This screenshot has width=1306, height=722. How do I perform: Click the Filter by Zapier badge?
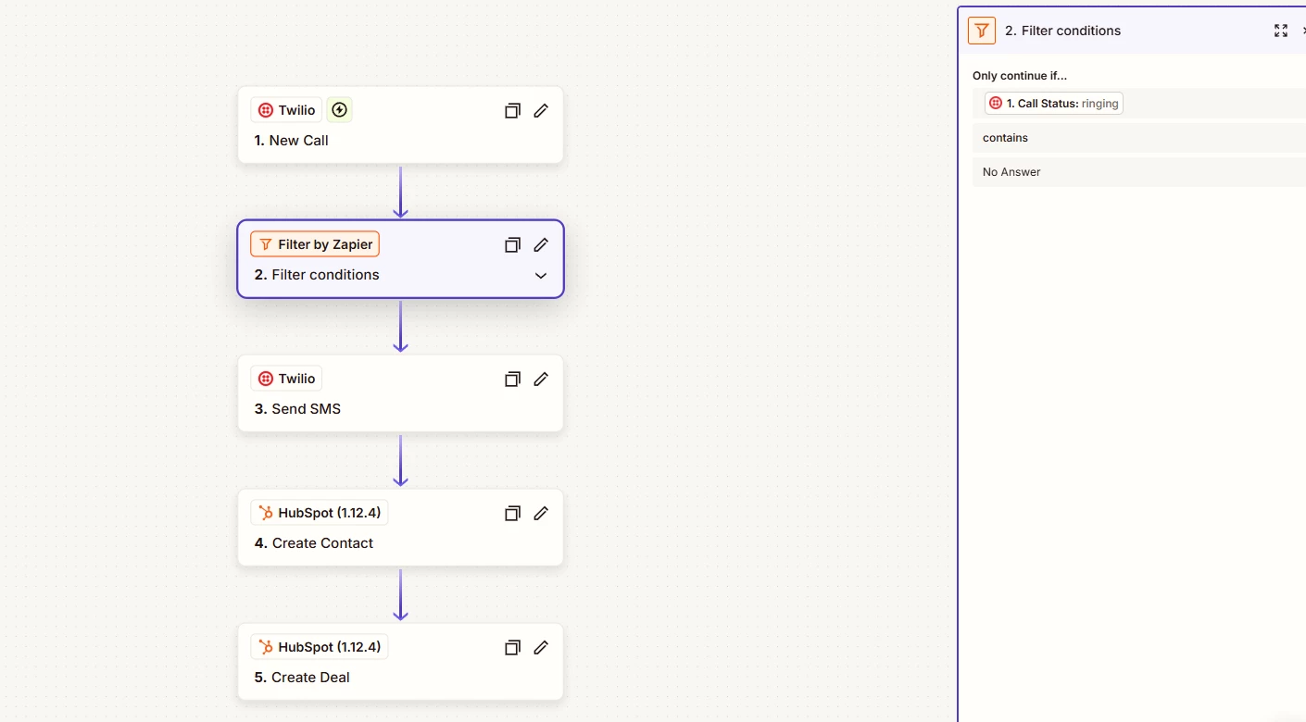(x=315, y=244)
